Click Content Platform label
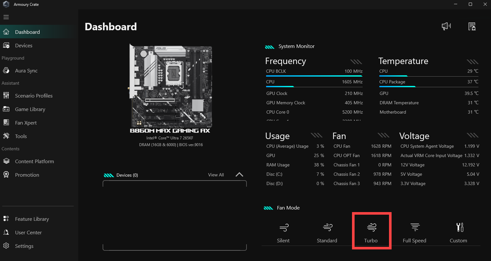The height and width of the screenshot is (261, 491). click(34, 161)
